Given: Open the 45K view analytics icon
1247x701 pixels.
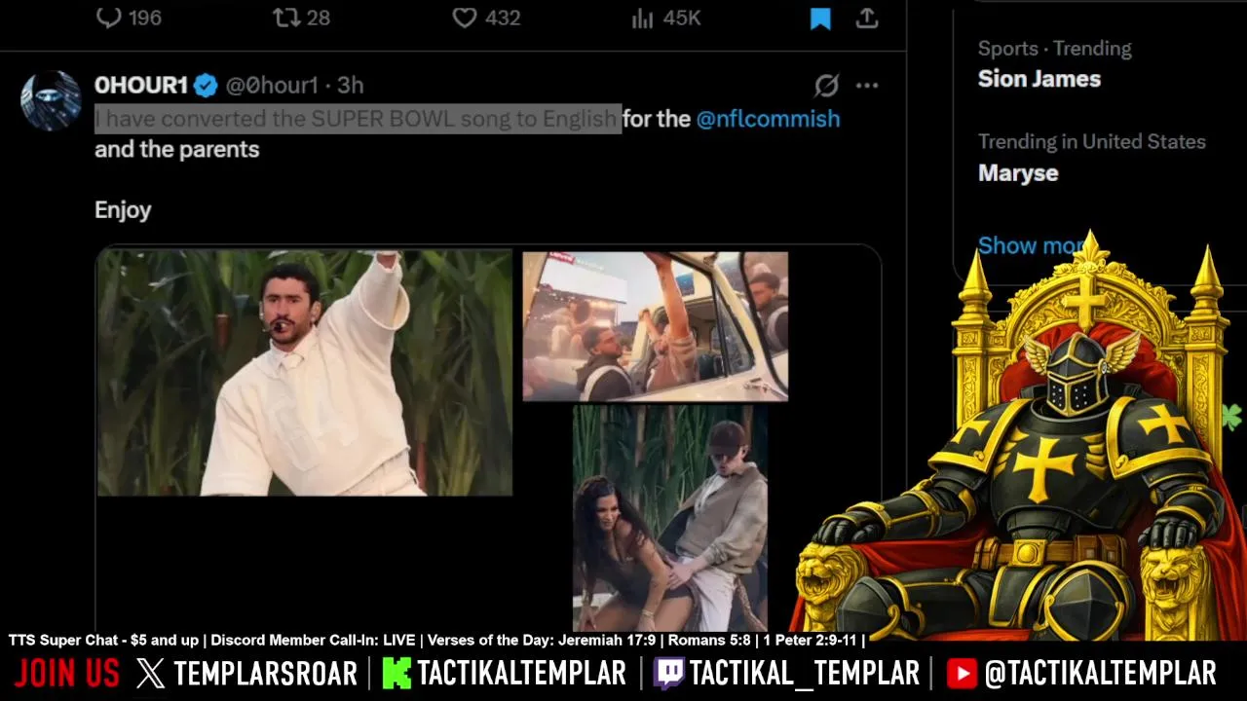Looking at the screenshot, I should (642, 18).
